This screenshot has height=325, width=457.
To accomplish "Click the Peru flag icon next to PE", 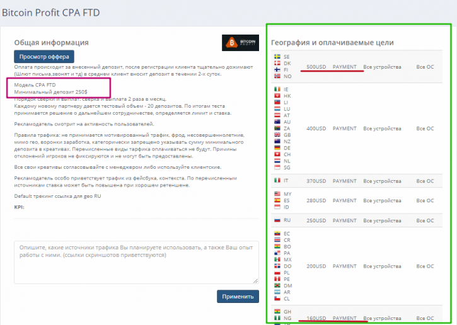I will click(277, 279).
